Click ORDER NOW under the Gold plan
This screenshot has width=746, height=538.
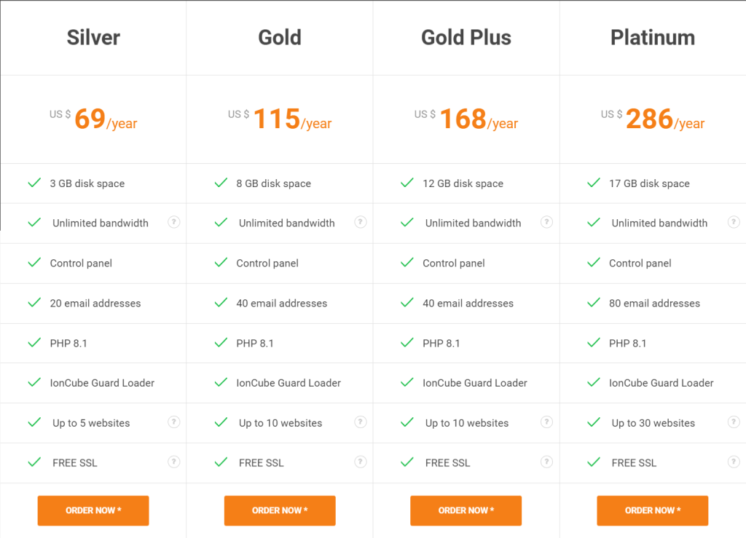coord(280,510)
